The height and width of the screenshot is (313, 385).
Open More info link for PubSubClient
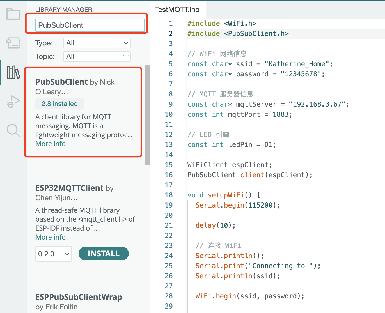[x=51, y=144]
